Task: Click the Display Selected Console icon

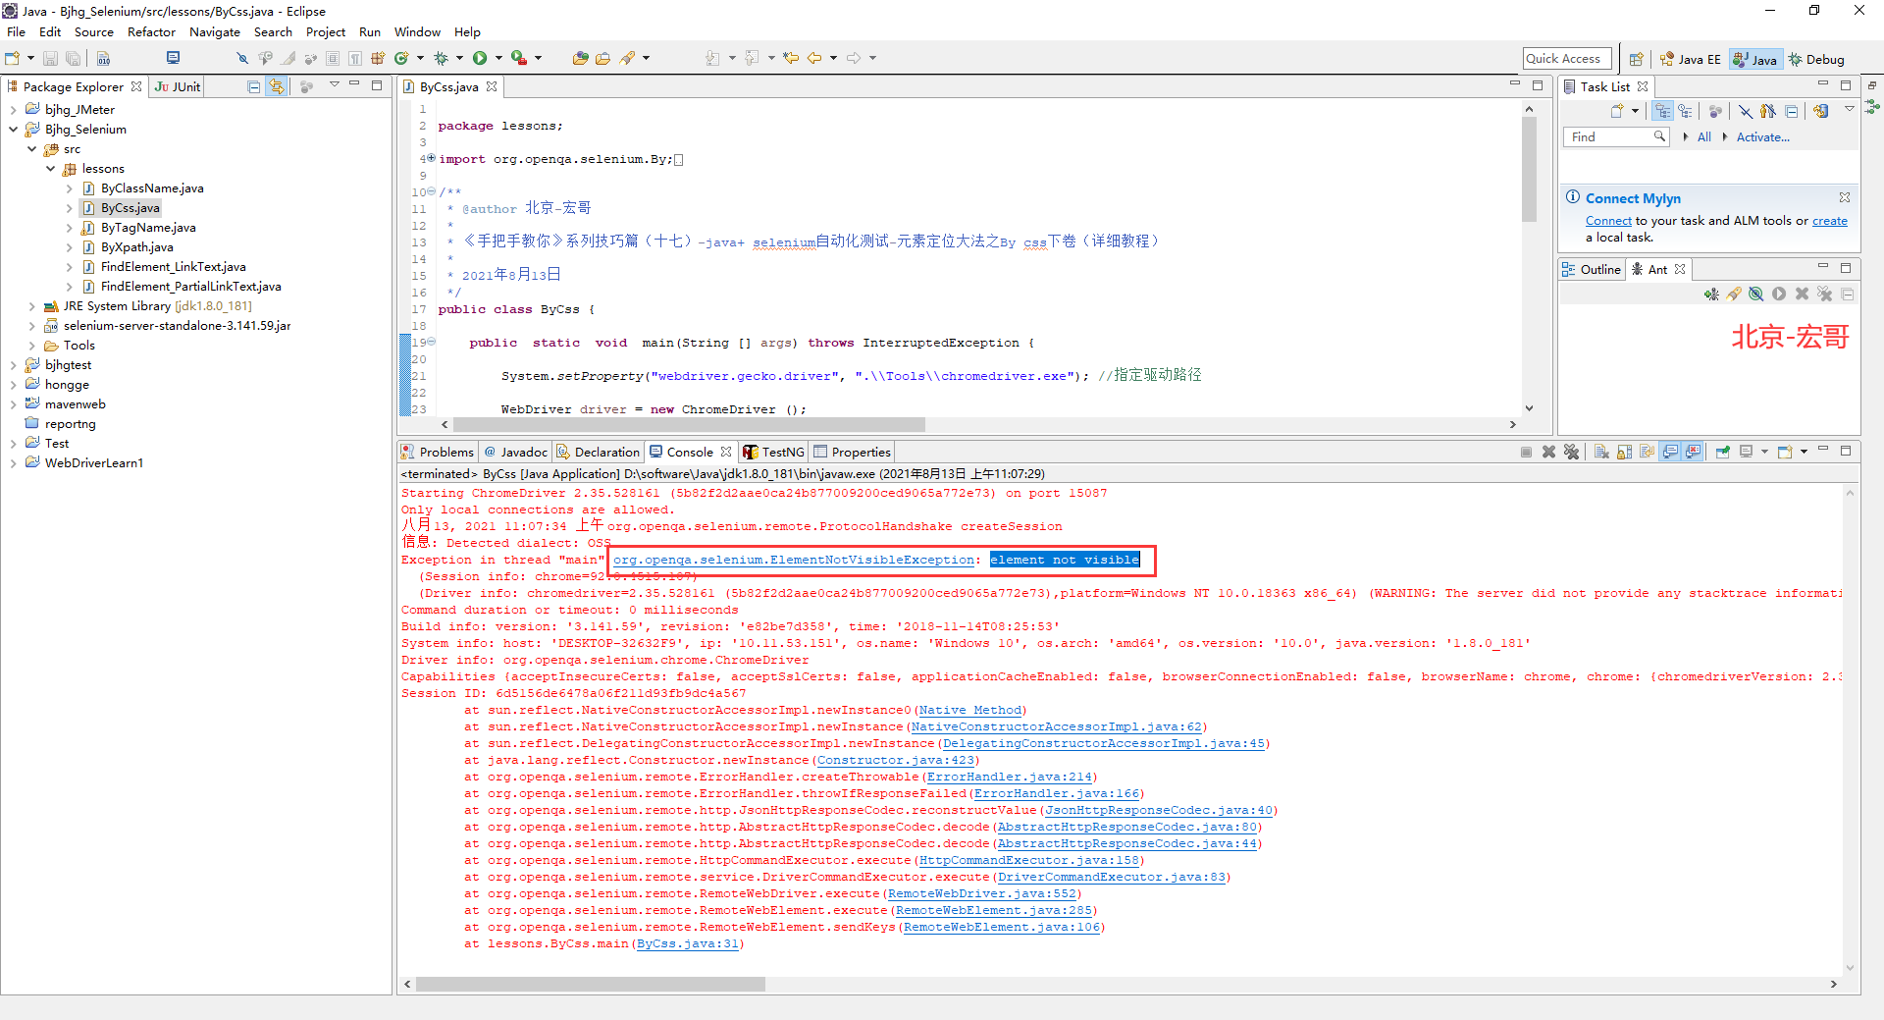Action: point(1746,452)
